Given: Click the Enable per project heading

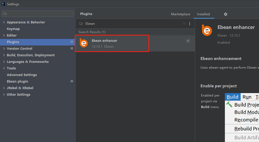Looking at the screenshot, I should 219,86.
